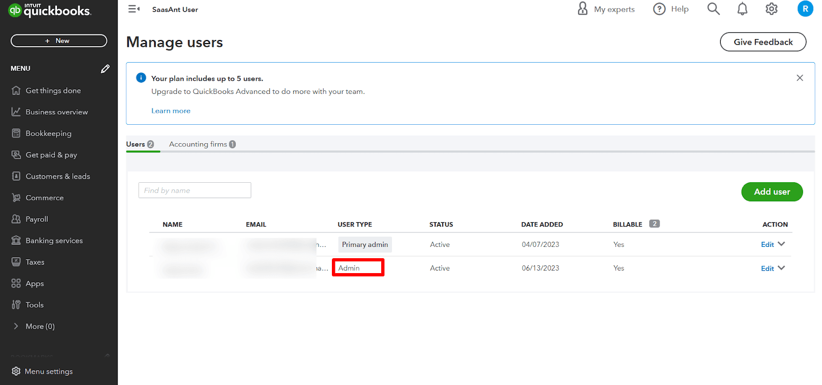This screenshot has height=385, width=822.
Task: Click the blue info icon in banner
Action: (141, 78)
